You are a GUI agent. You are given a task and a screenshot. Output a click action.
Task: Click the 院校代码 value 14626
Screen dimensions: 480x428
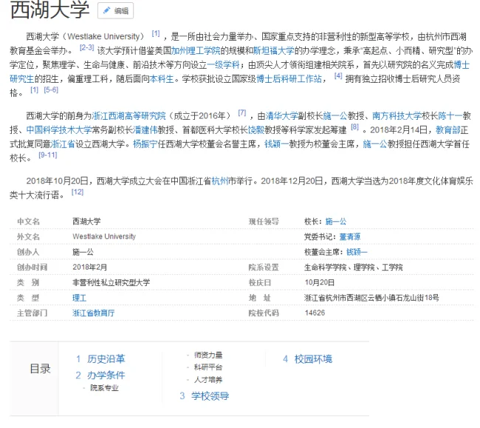point(315,313)
